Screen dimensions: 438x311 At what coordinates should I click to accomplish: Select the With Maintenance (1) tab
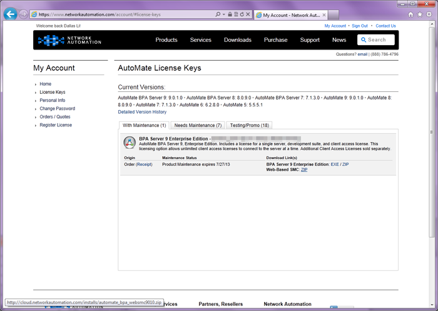point(144,125)
